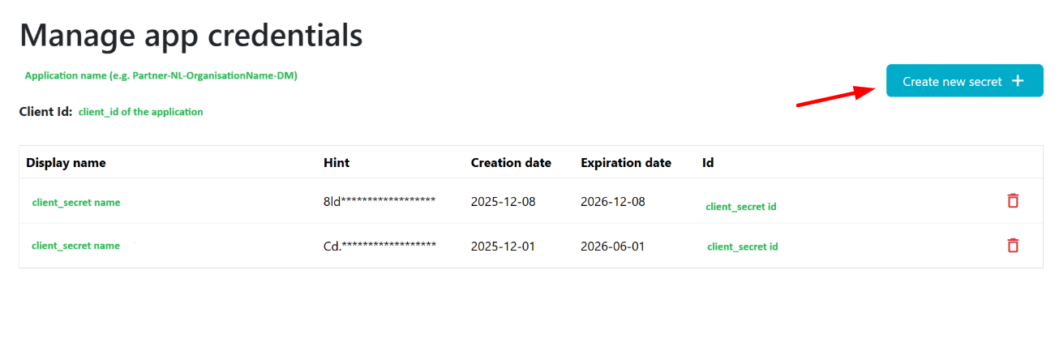Screen dimensions: 1059x356
Task: Click the creation date 2025-12-01
Action: point(503,246)
